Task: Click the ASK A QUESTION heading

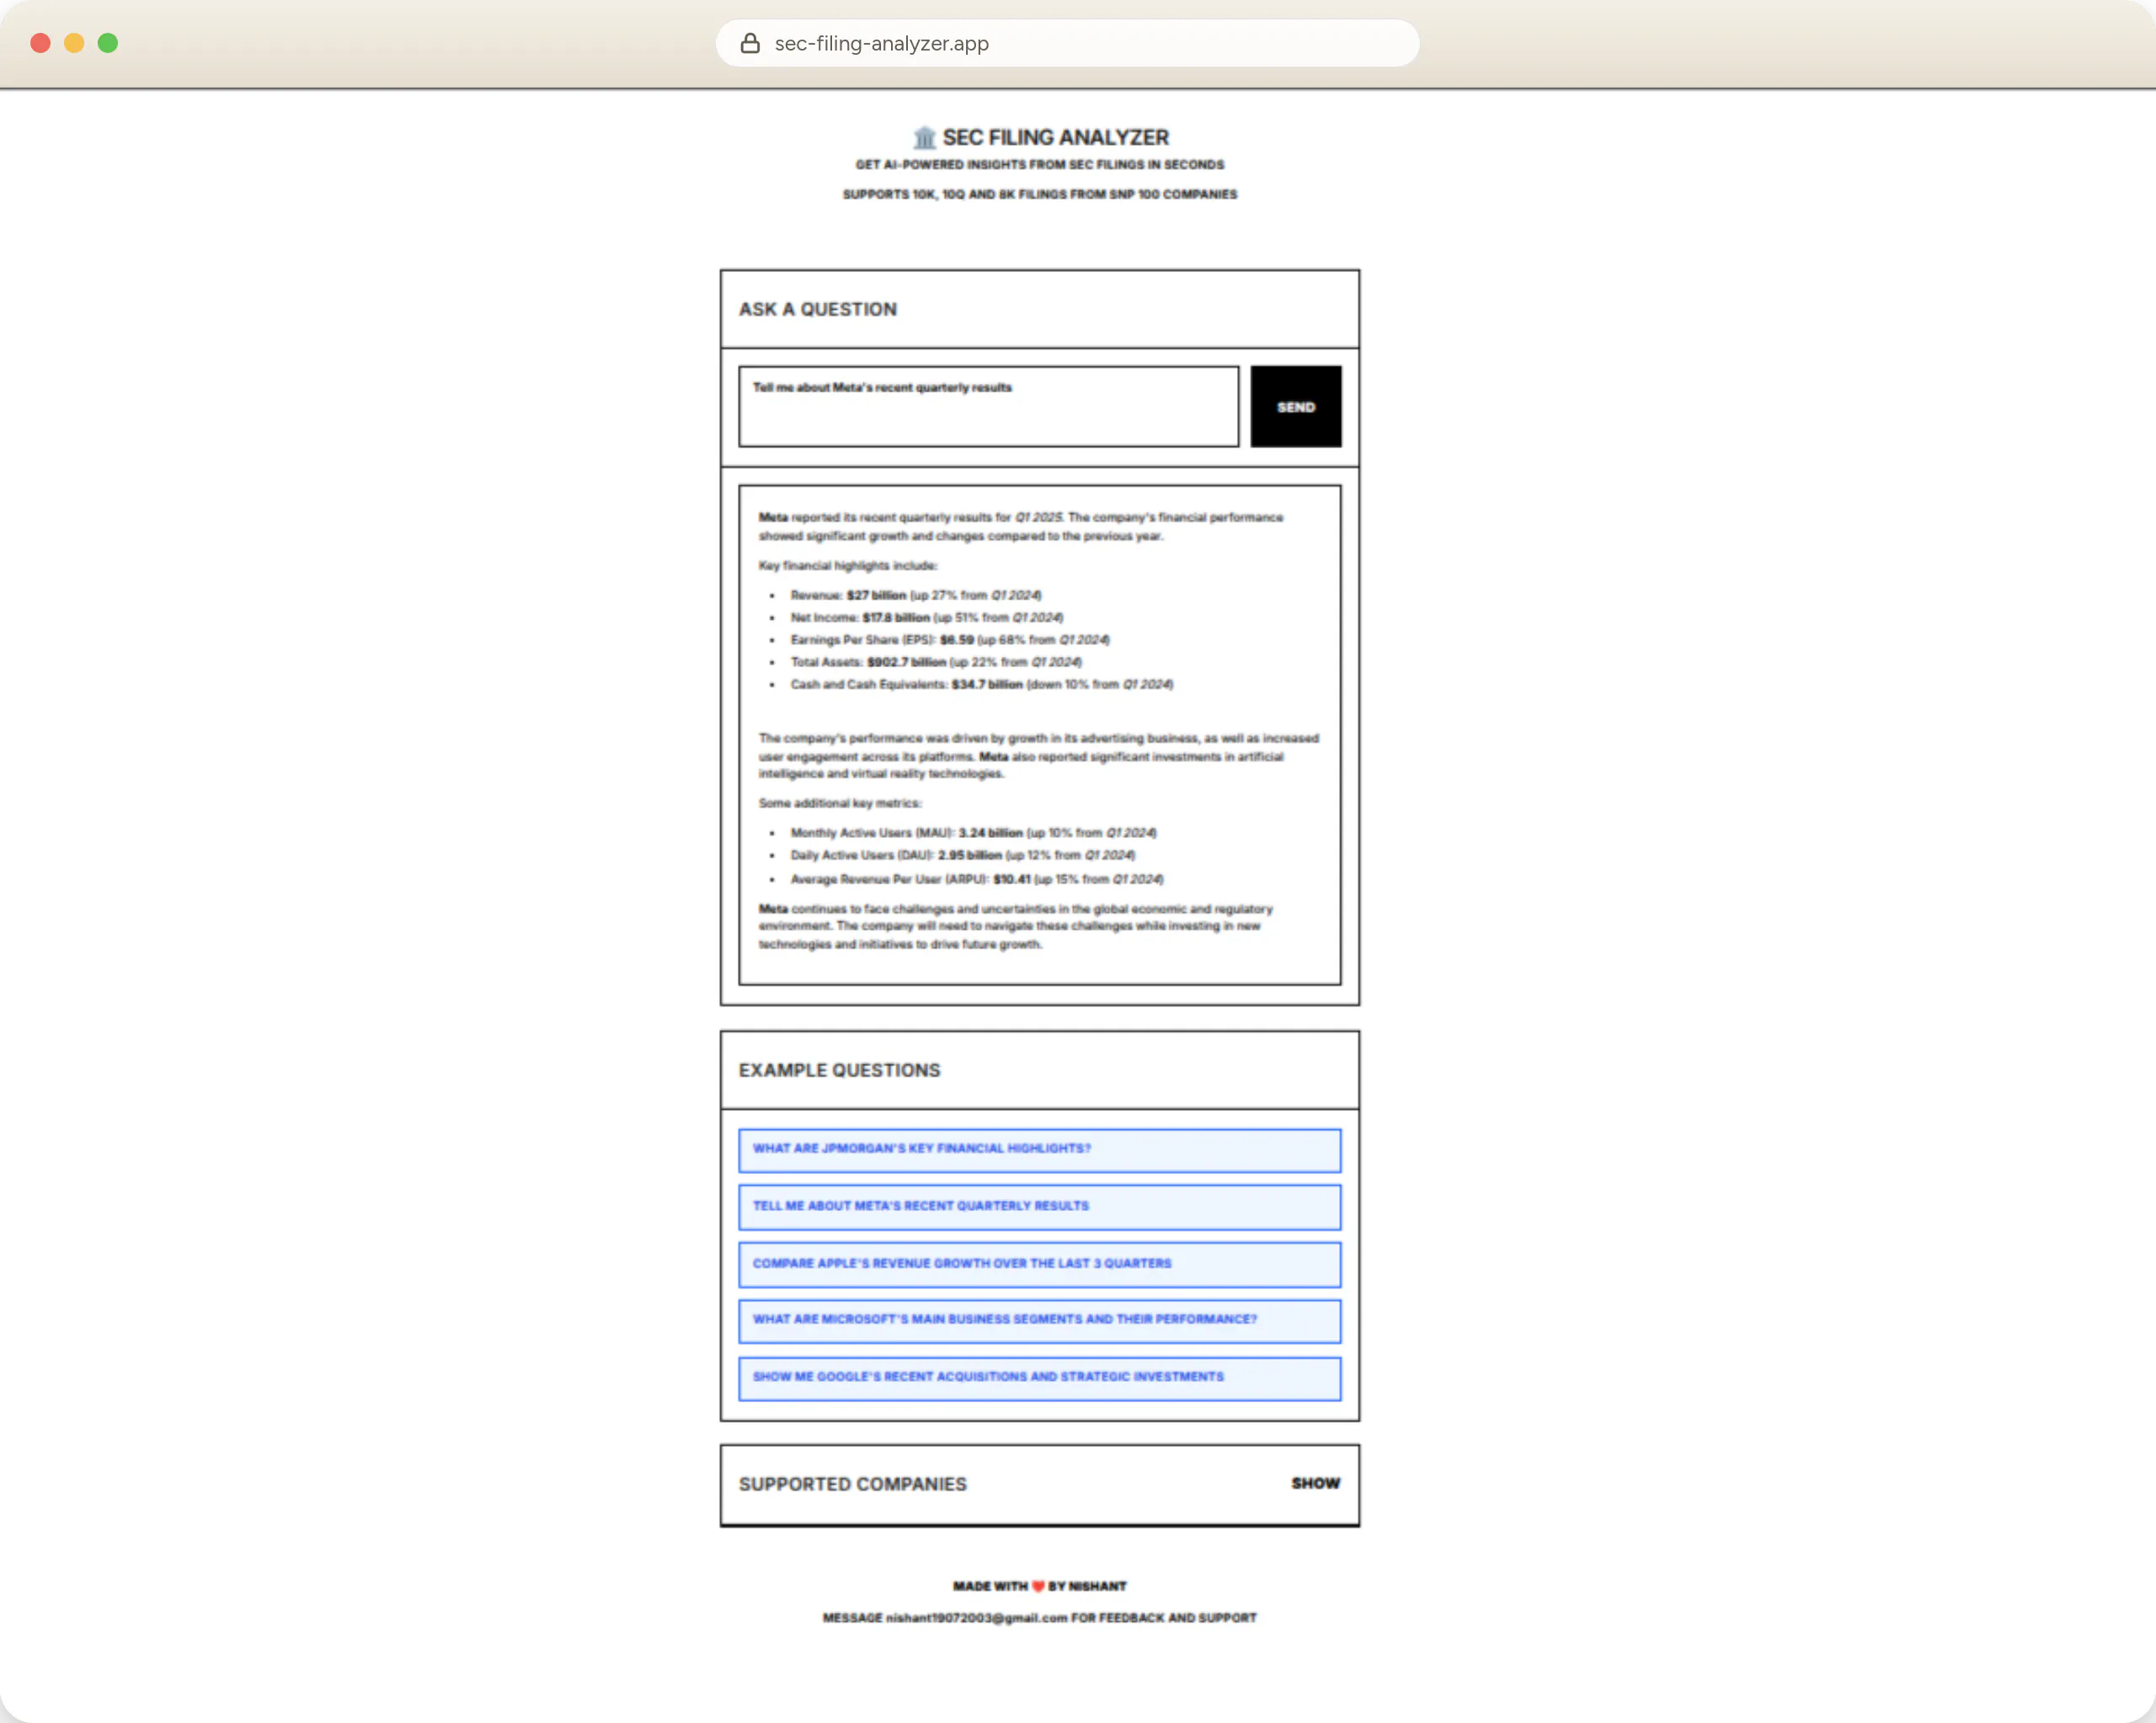Action: click(x=817, y=309)
